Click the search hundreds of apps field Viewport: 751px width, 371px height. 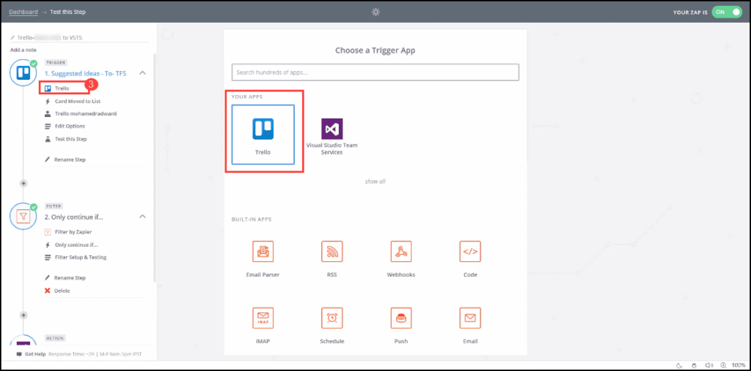[x=375, y=72]
